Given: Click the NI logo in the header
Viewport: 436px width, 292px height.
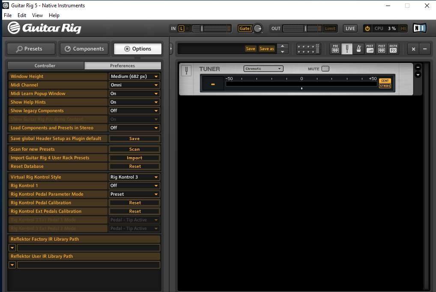Looking at the screenshot, I should point(419,28).
